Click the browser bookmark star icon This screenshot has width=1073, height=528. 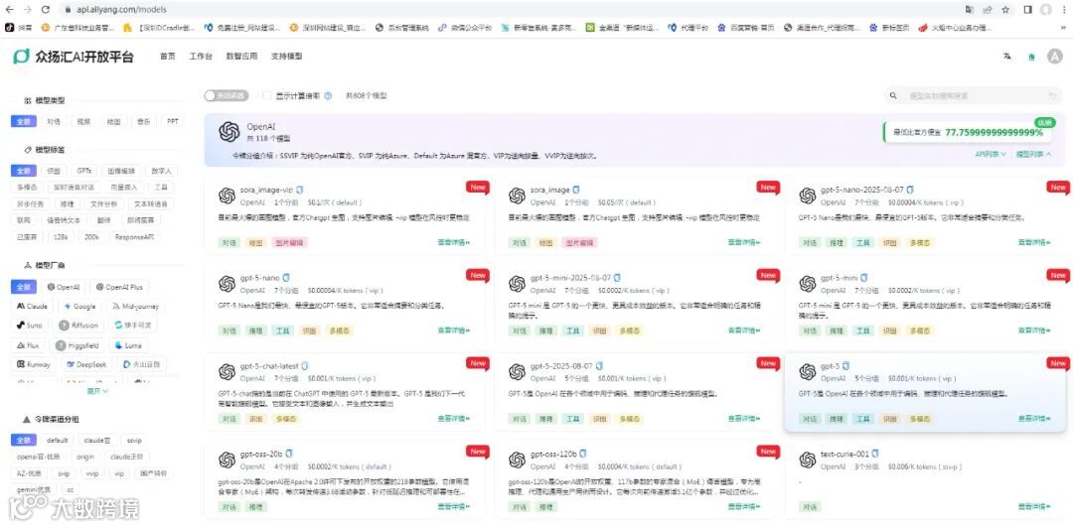coord(1005,10)
